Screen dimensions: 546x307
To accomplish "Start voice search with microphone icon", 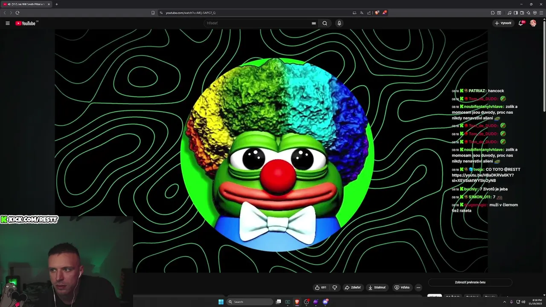I will coord(339,23).
